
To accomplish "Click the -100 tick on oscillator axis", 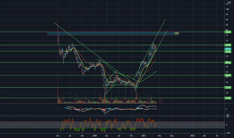I will [227, 133].
